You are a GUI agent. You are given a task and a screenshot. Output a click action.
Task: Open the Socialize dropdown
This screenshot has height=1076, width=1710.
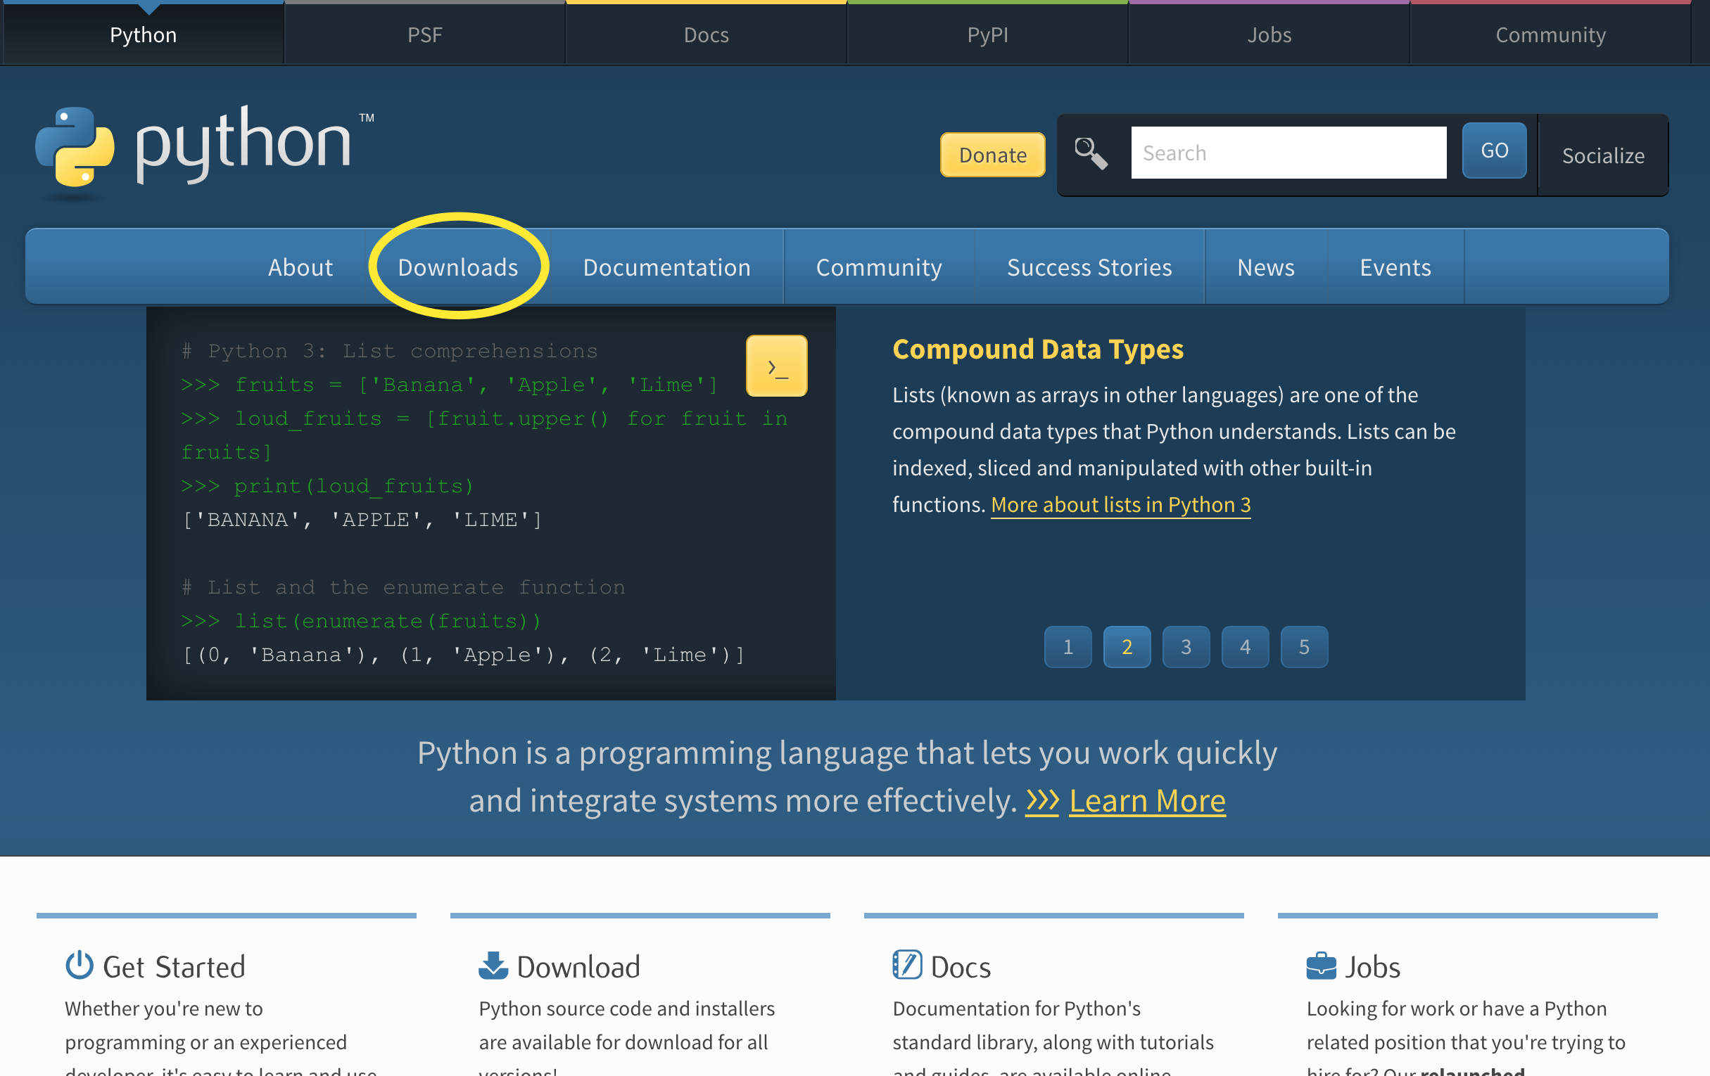[x=1603, y=155]
